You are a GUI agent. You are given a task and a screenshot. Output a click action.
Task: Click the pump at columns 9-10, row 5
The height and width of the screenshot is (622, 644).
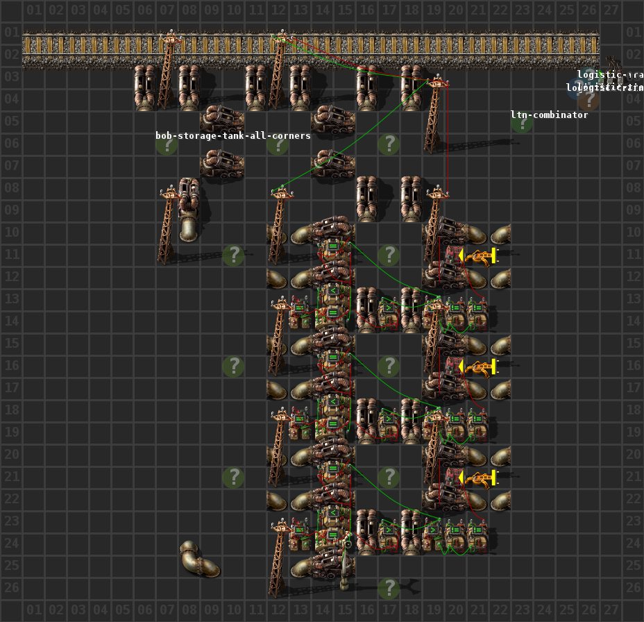pyautogui.click(x=222, y=119)
